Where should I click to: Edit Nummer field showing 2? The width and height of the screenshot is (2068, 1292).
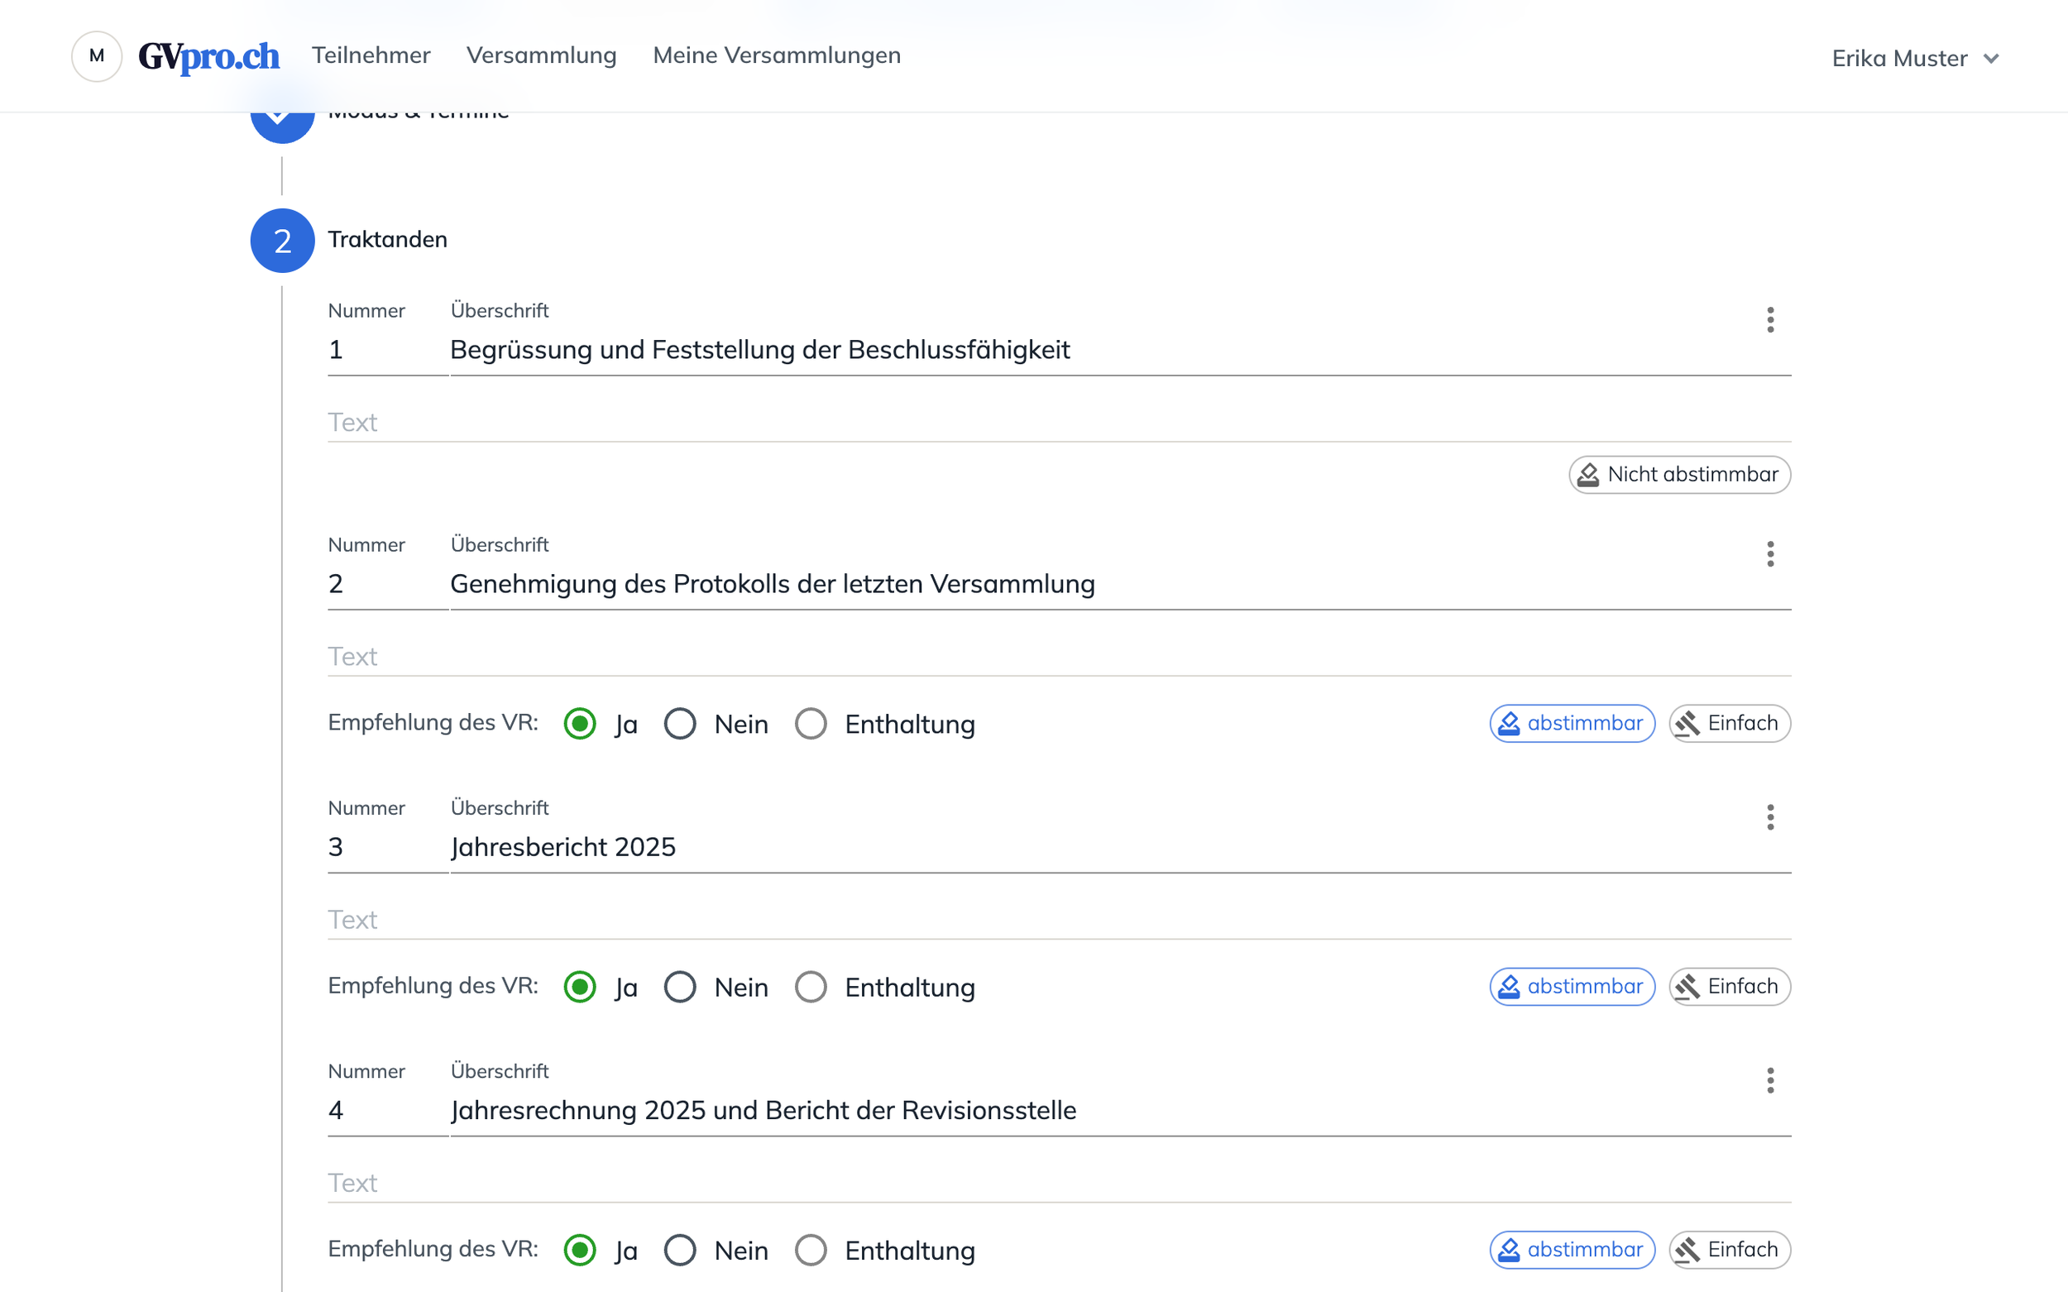point(387,584)
